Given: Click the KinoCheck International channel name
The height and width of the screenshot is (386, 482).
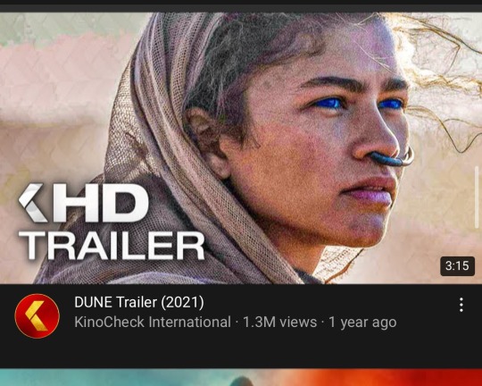Looking at the screenshot, I should click(x=153, y=323).
